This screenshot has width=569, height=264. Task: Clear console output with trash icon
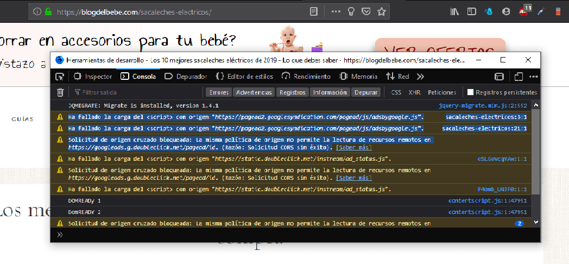coord(60,92)
